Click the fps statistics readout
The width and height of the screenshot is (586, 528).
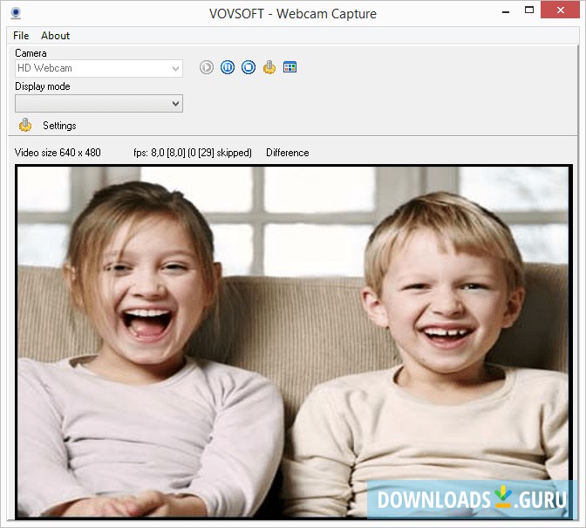click(x=193, y=153)
